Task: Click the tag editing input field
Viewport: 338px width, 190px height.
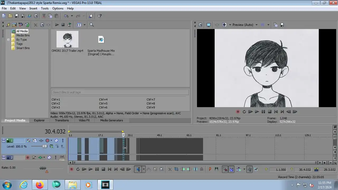Action: pos(120,92)
